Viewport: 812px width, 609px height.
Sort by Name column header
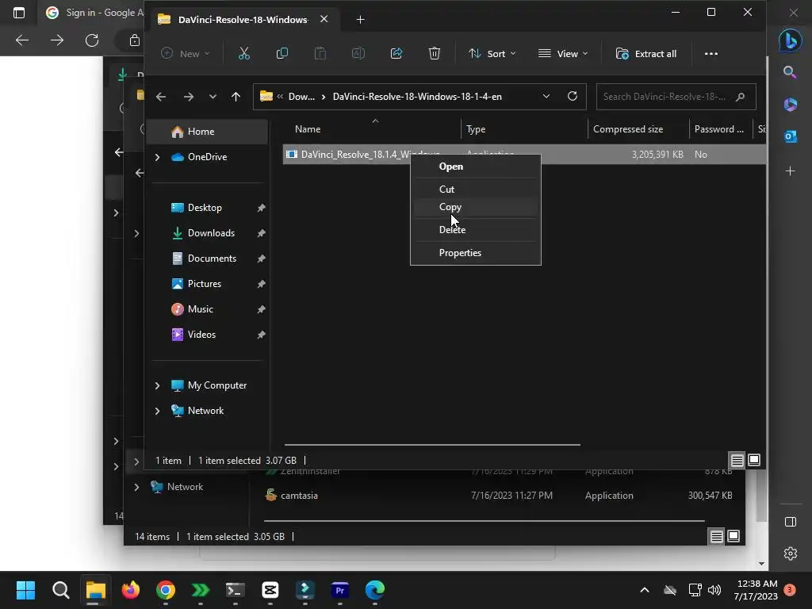point(308,129)
